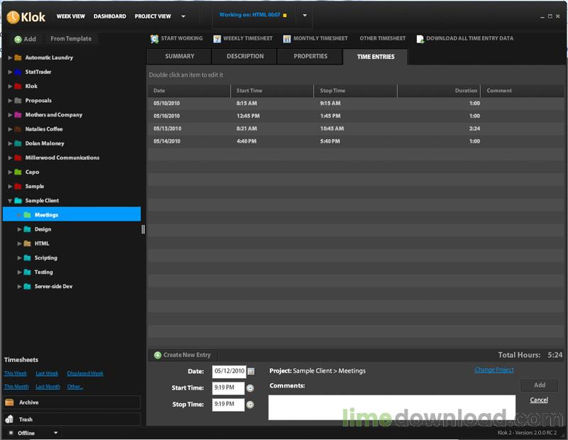Click the Dolan Maloney folder icon

point(18,143)
